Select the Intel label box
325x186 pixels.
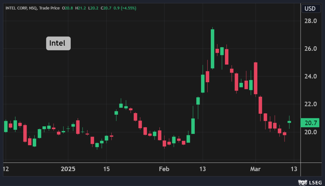click(58, 43)
